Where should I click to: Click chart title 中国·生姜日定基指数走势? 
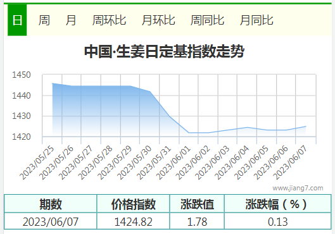(x=164, y=51)
